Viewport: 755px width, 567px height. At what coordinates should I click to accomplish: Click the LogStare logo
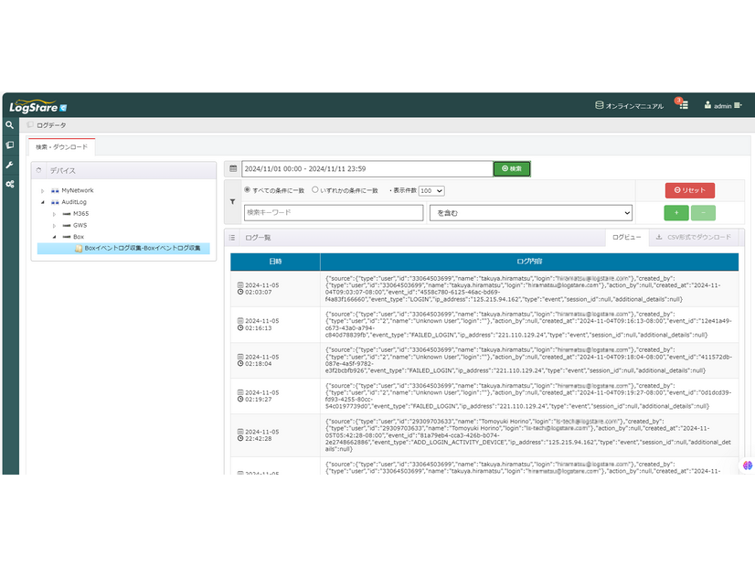38,106
